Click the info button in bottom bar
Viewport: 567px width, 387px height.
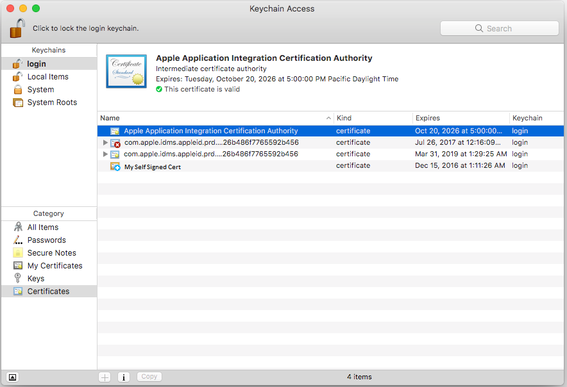tap(123, 377)
